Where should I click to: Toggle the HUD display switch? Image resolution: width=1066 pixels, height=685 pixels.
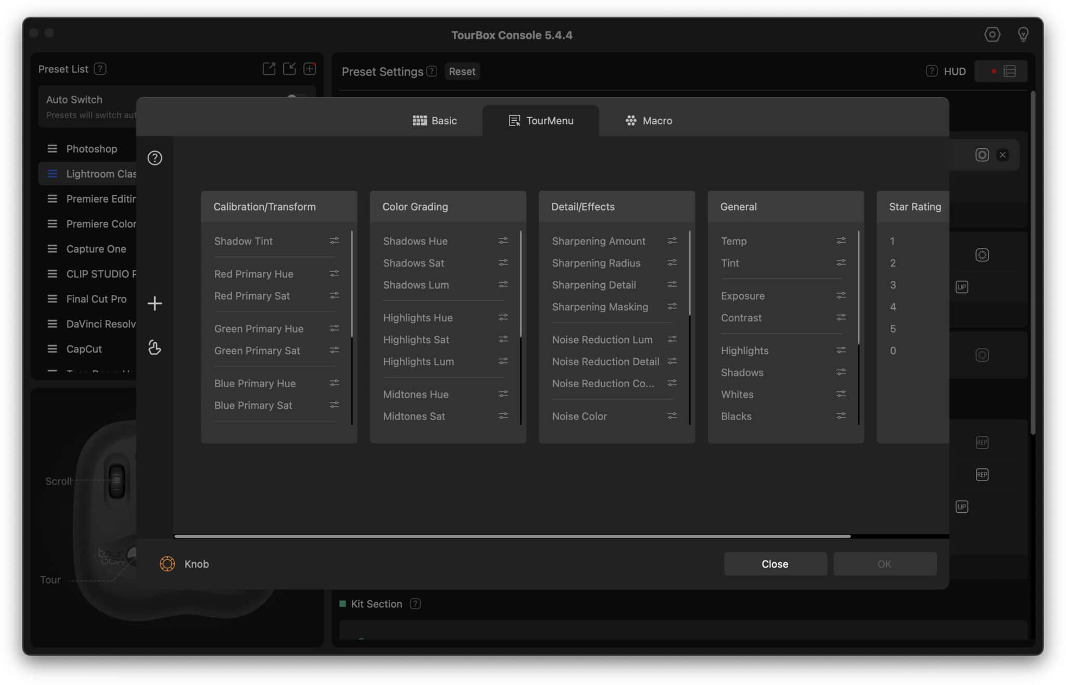point(993,71)
